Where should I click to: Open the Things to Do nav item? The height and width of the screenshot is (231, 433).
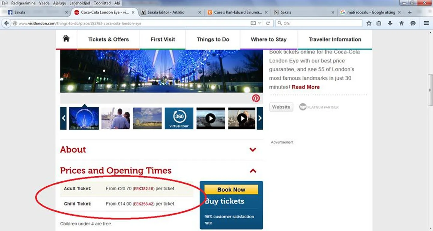[x=213, y=39]
